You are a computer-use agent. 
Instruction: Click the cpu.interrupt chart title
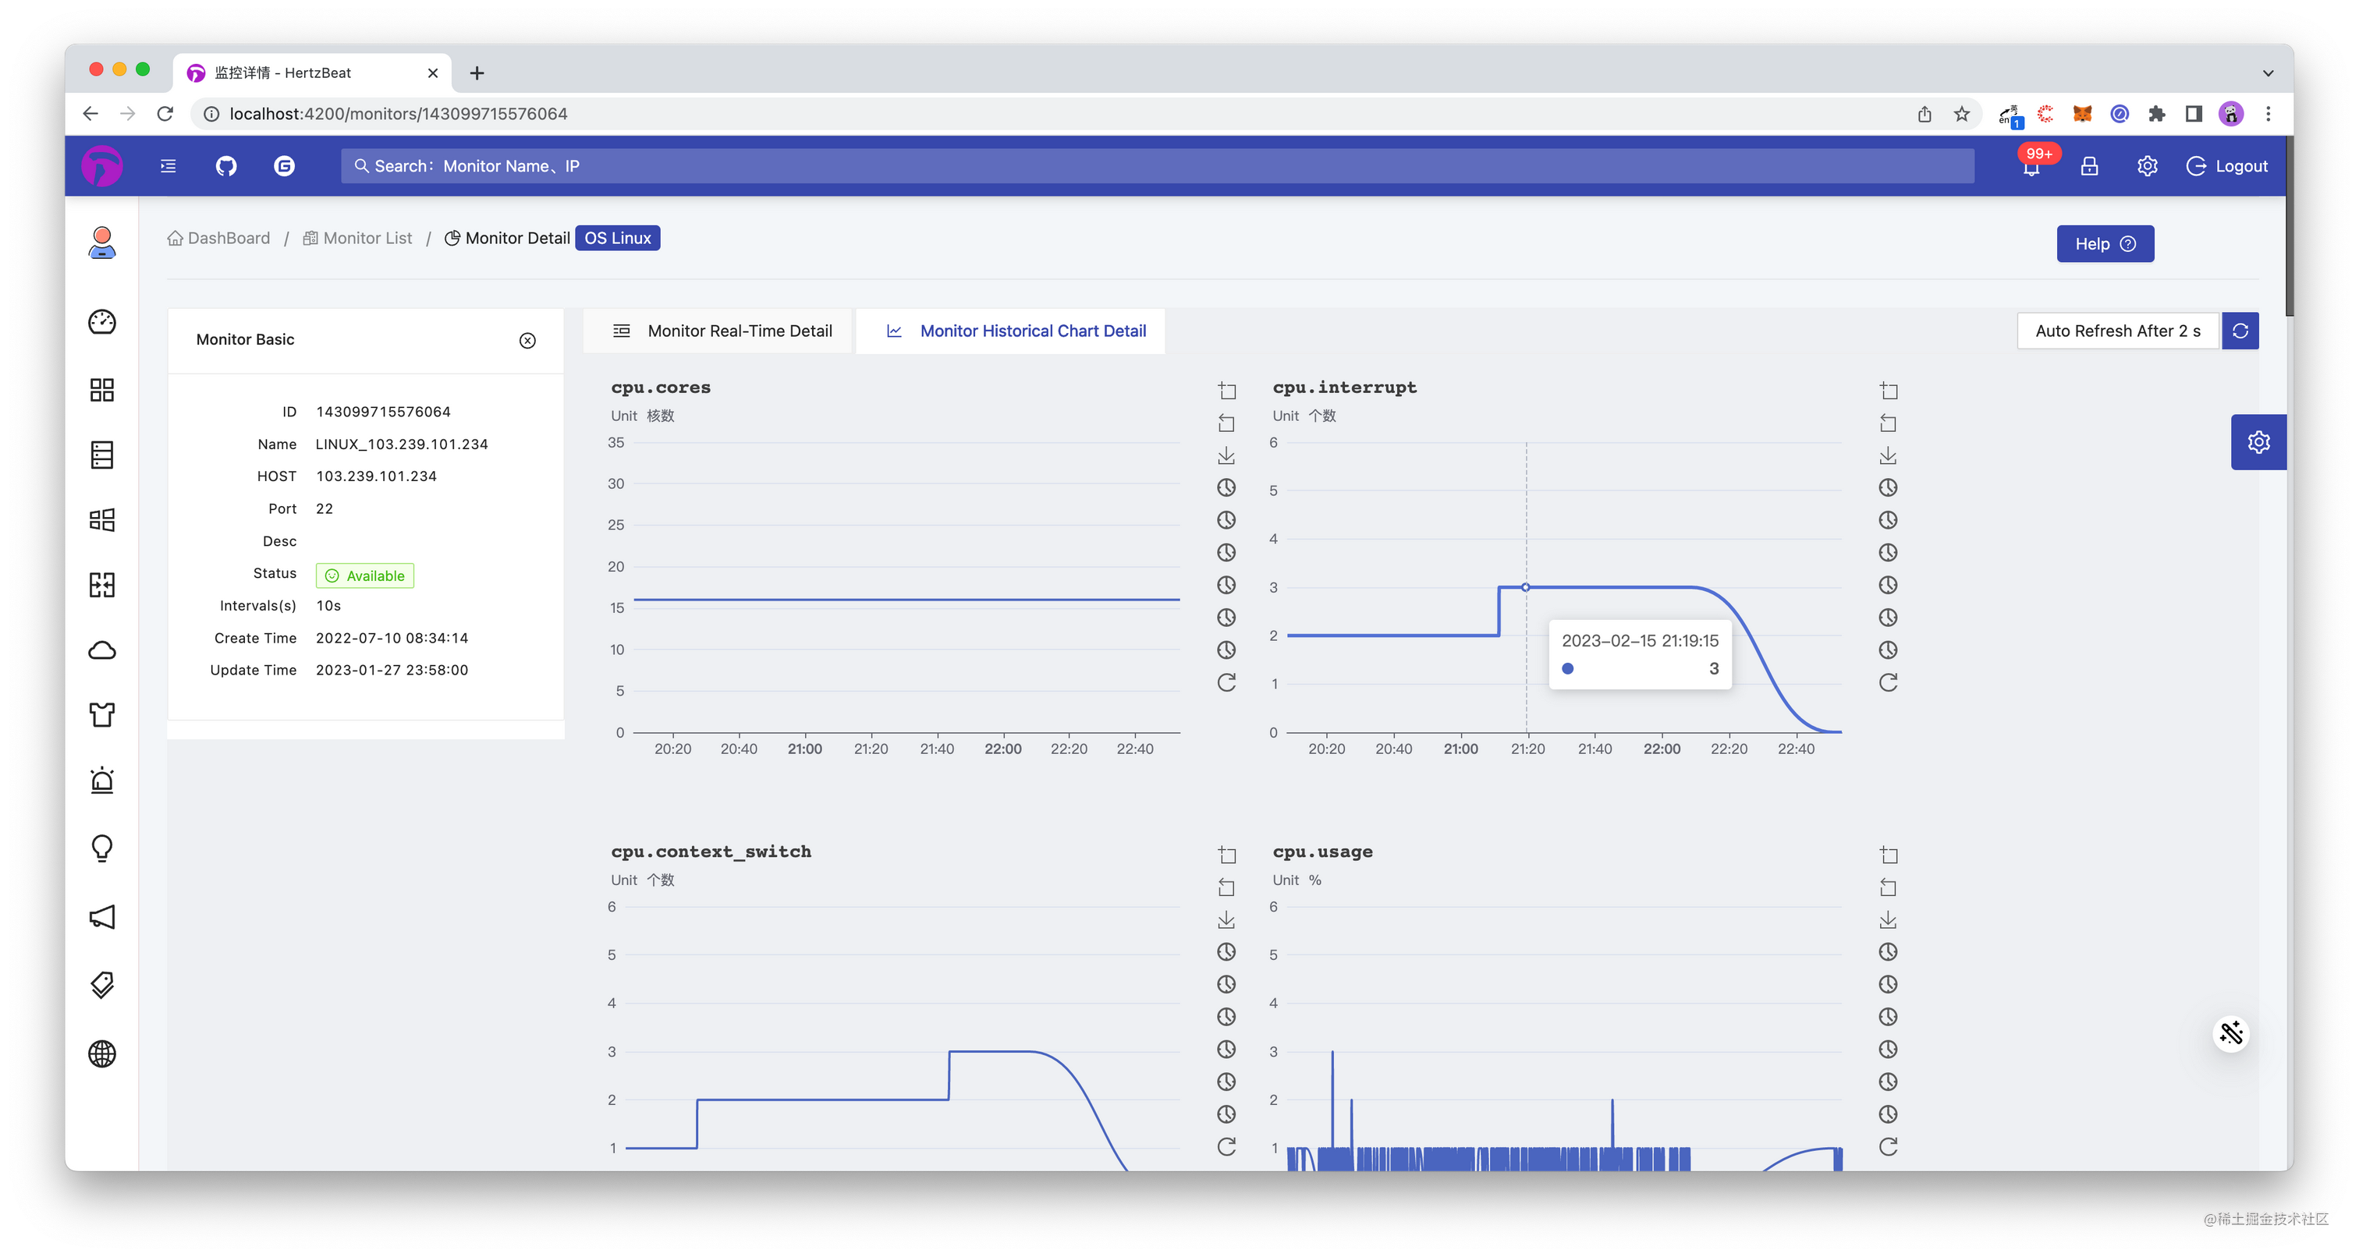point(1343,388)
